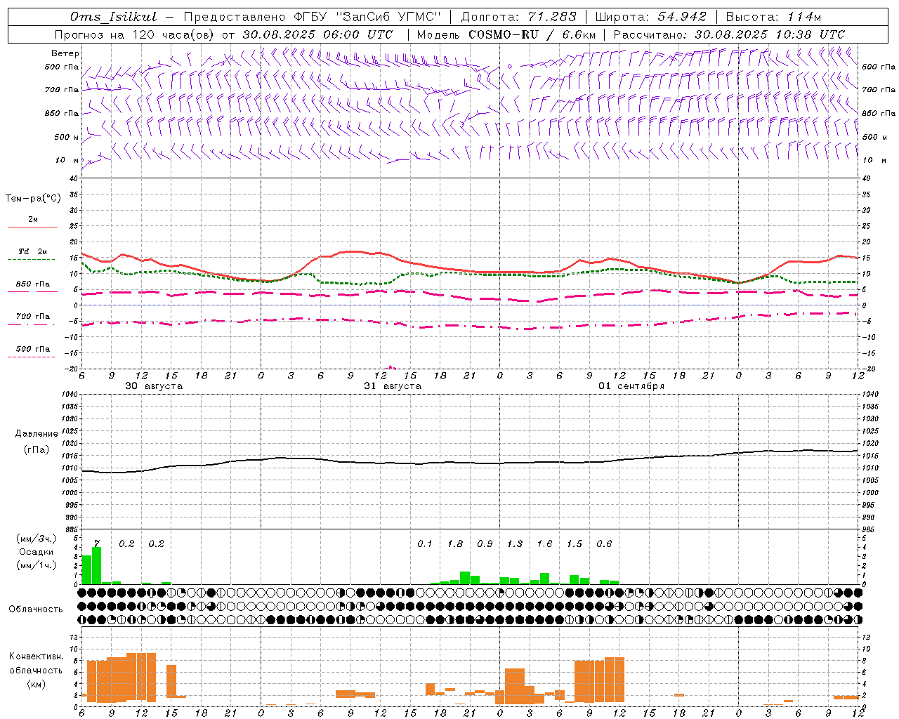
Task: Click the precipitation total '0.9'
Action: coord(485,543)
